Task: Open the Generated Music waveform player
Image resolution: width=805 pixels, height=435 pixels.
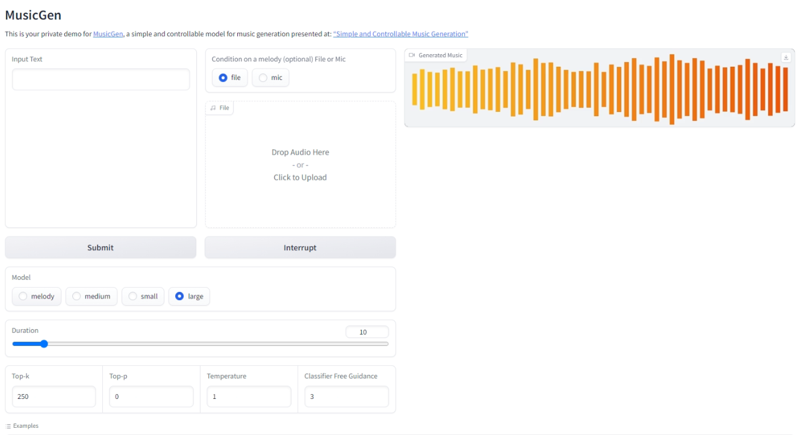Action: point(600,90)
